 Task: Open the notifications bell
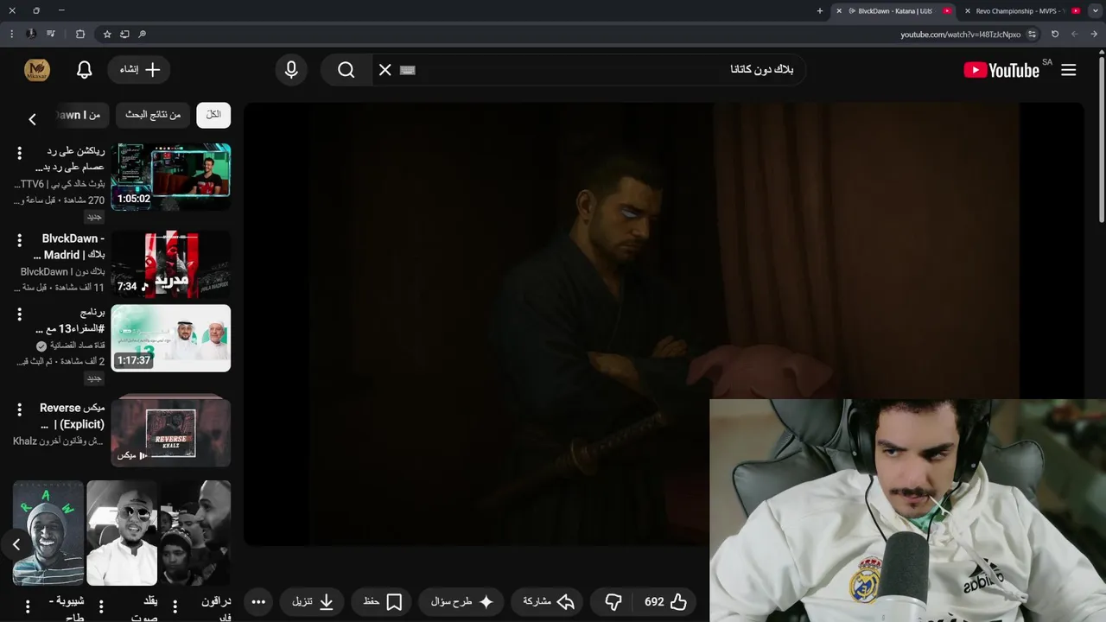[84, 70]
